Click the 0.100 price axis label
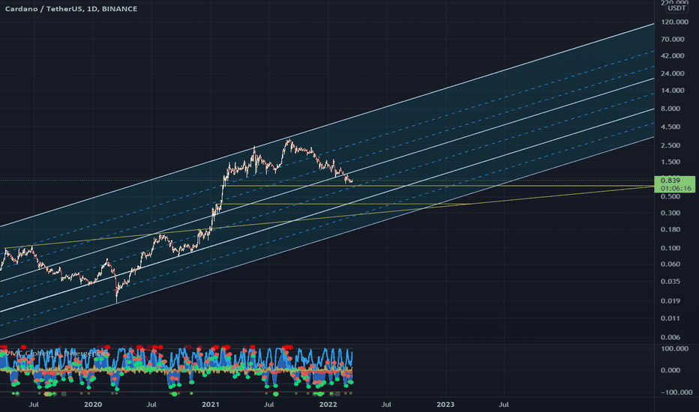699x412 pixels. [x=671, y=248]
